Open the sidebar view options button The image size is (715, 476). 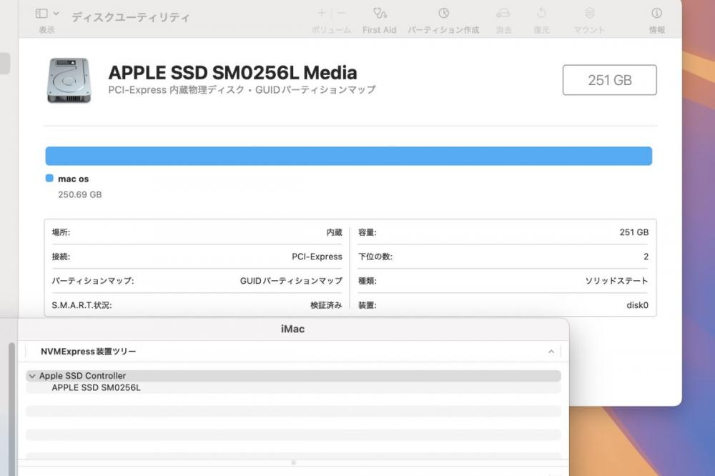(x=41, y=14)
